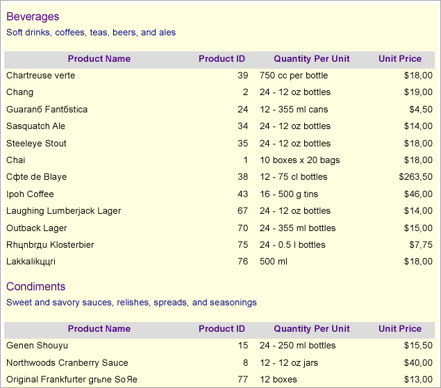Click the 'Genen Shouyu' product name

pyautogui.click(x=37, y=346)
